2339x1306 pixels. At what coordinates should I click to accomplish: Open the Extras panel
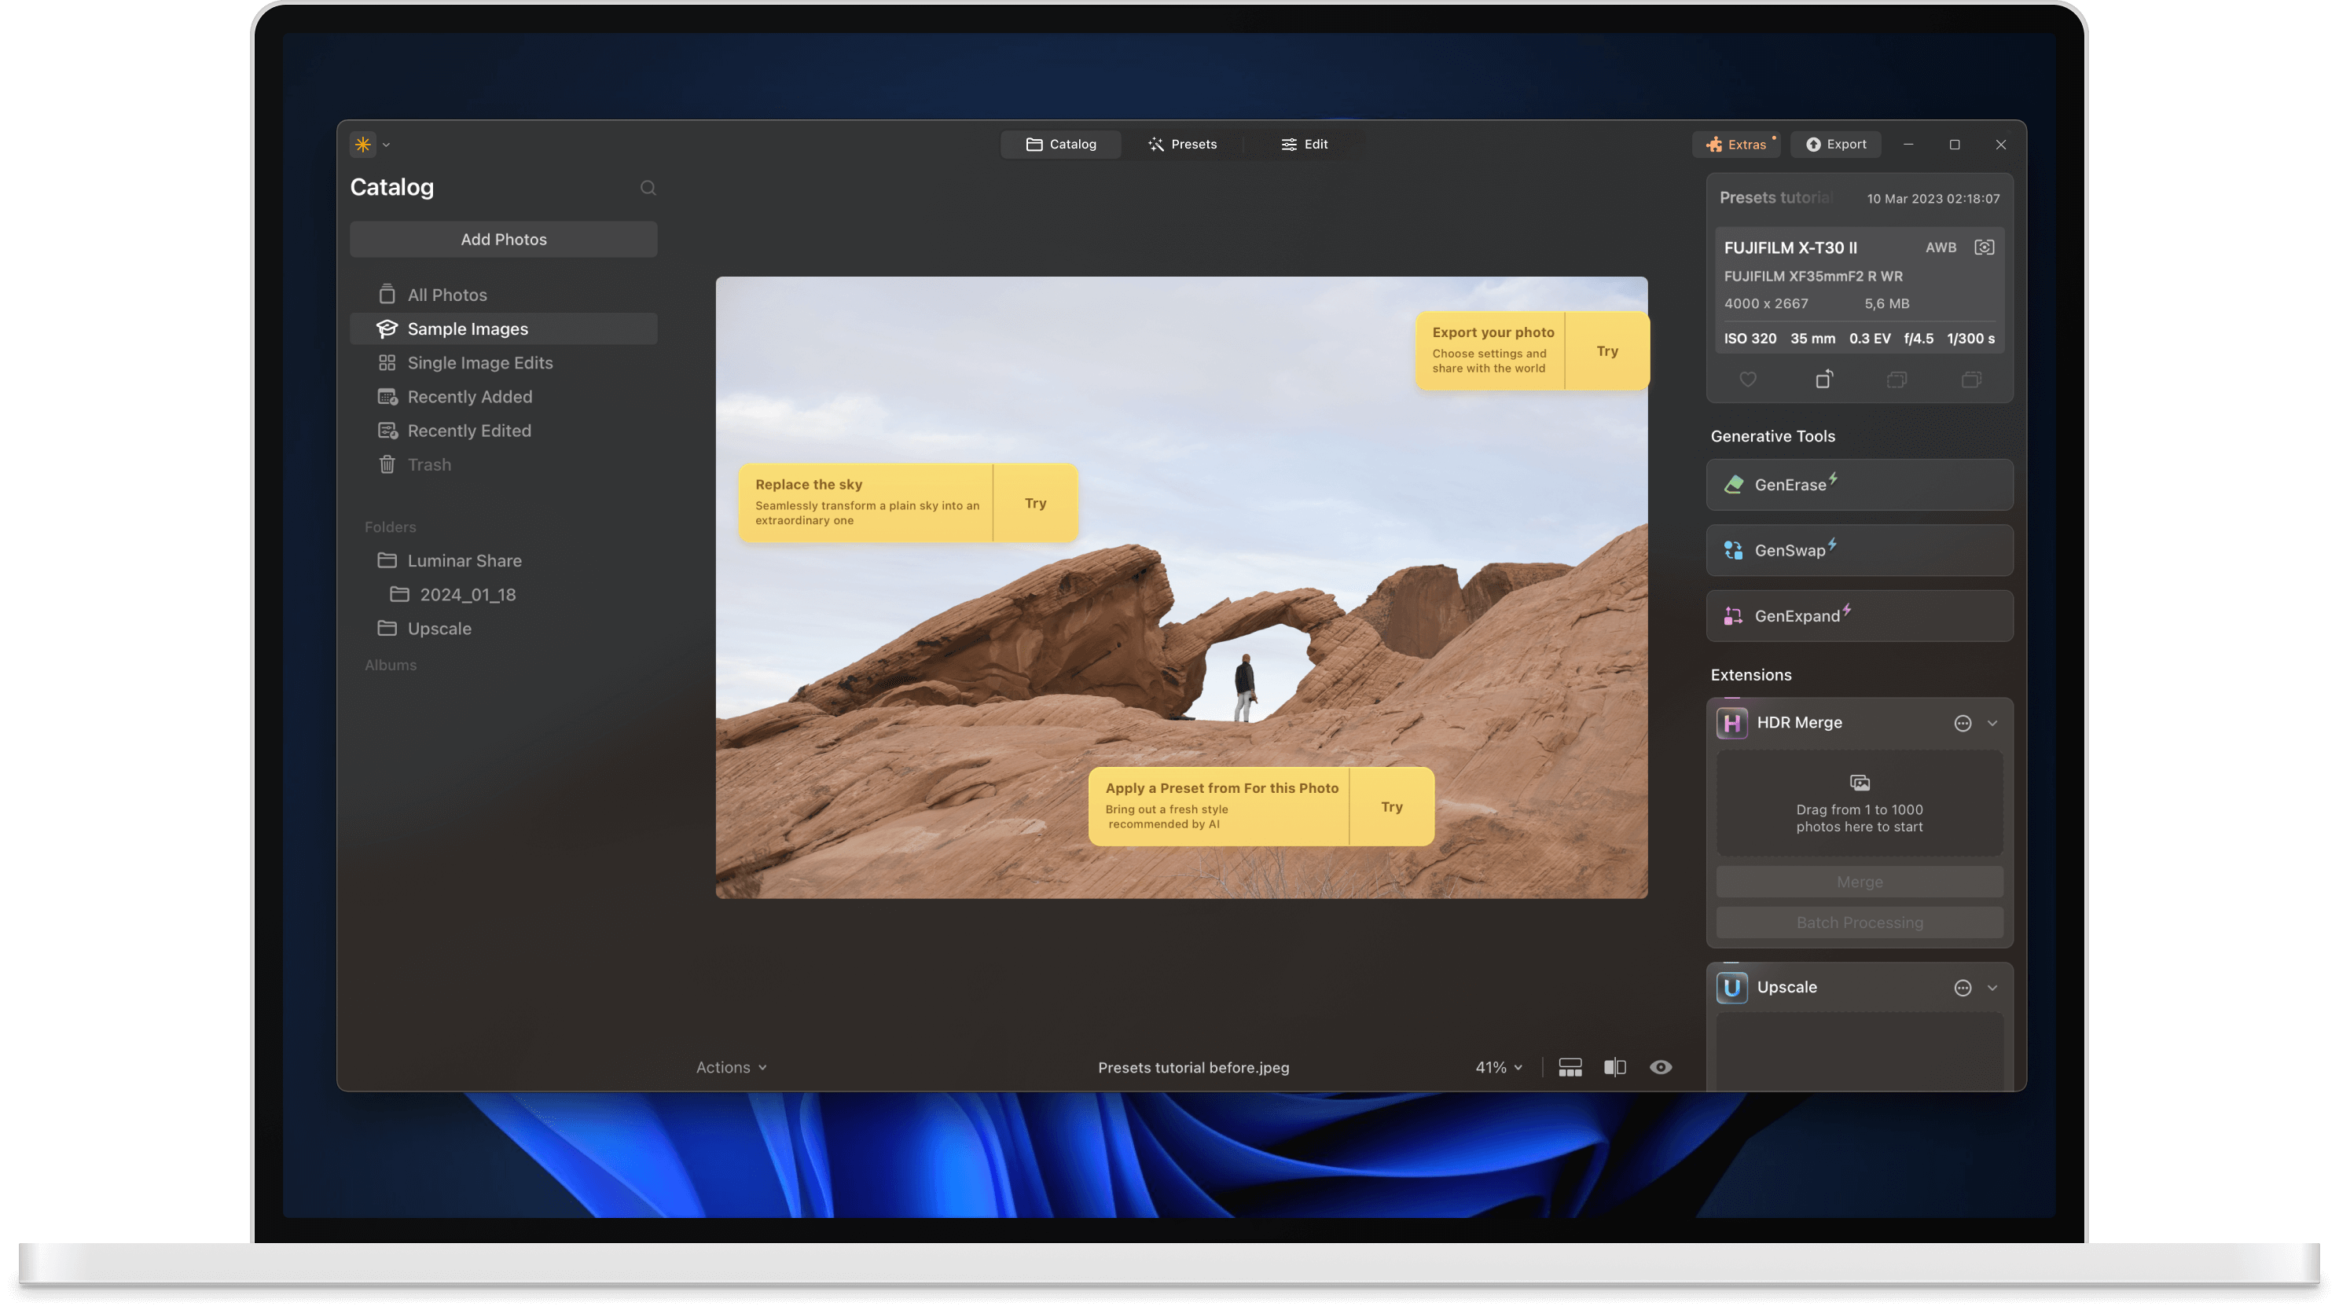click(x=1736, y=145)
